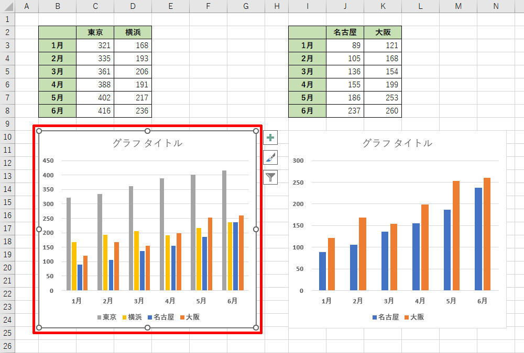This screenshot has height=353, width=524.
Task: Click the 大阪 header cell in right table
Action: (383, 32)
